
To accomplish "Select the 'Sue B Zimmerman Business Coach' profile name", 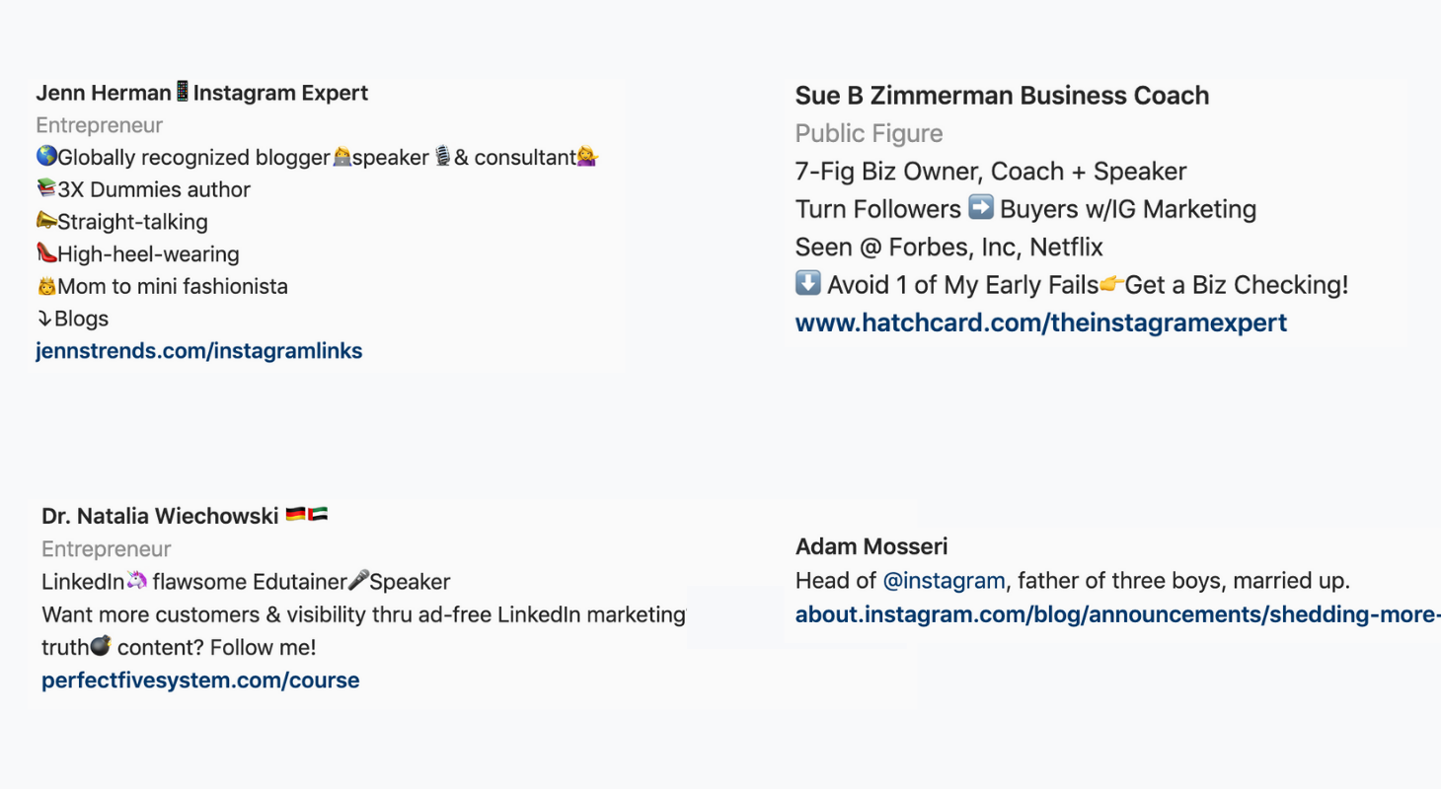I will tap(1002, 96).
